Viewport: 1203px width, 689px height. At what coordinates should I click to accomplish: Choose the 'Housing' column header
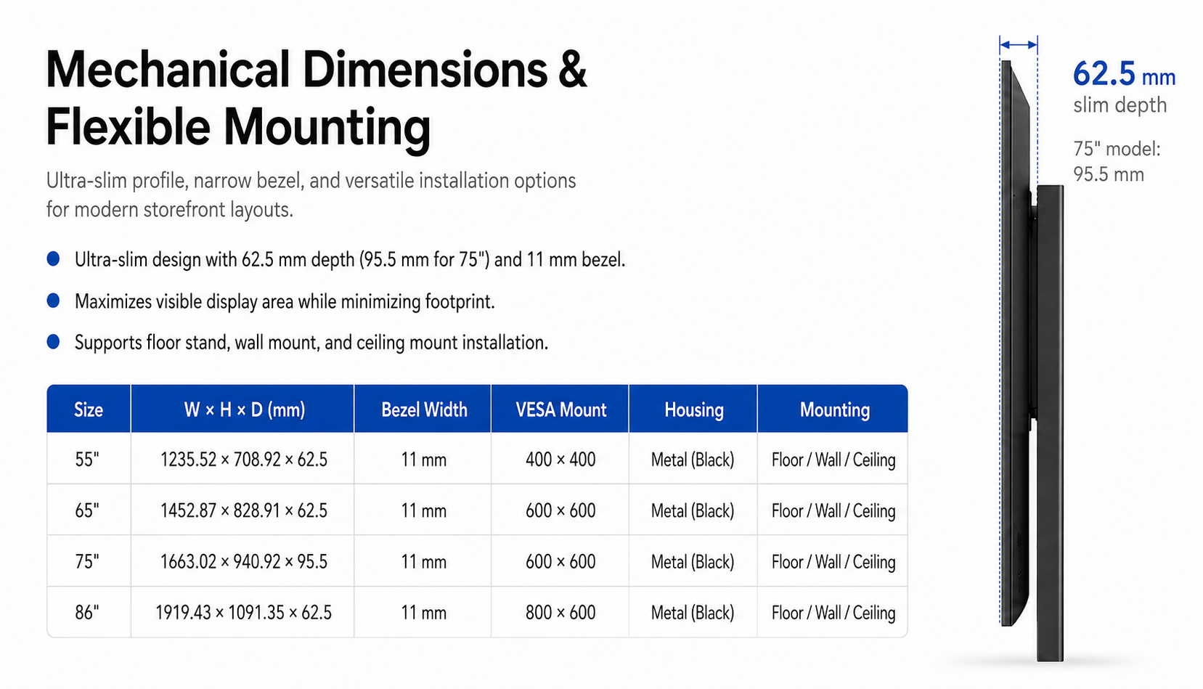coord(693,409)
